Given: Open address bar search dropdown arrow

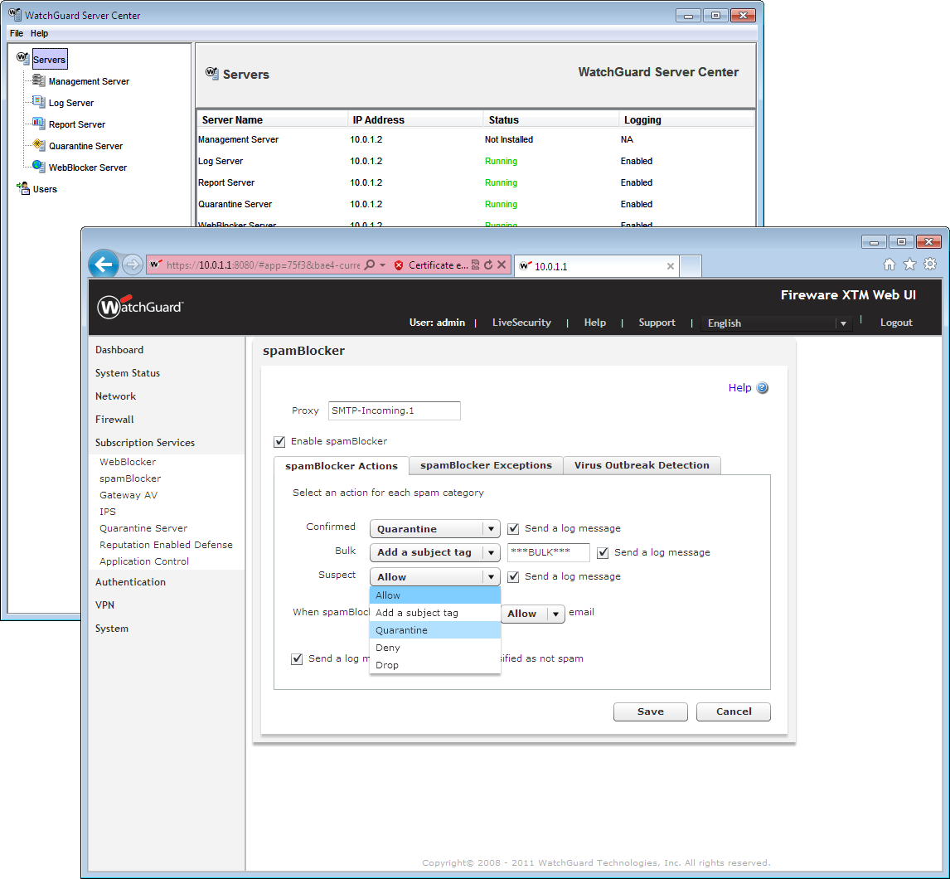Looking at the screenshot, I should pyautogui.click(x=382, y=265).
